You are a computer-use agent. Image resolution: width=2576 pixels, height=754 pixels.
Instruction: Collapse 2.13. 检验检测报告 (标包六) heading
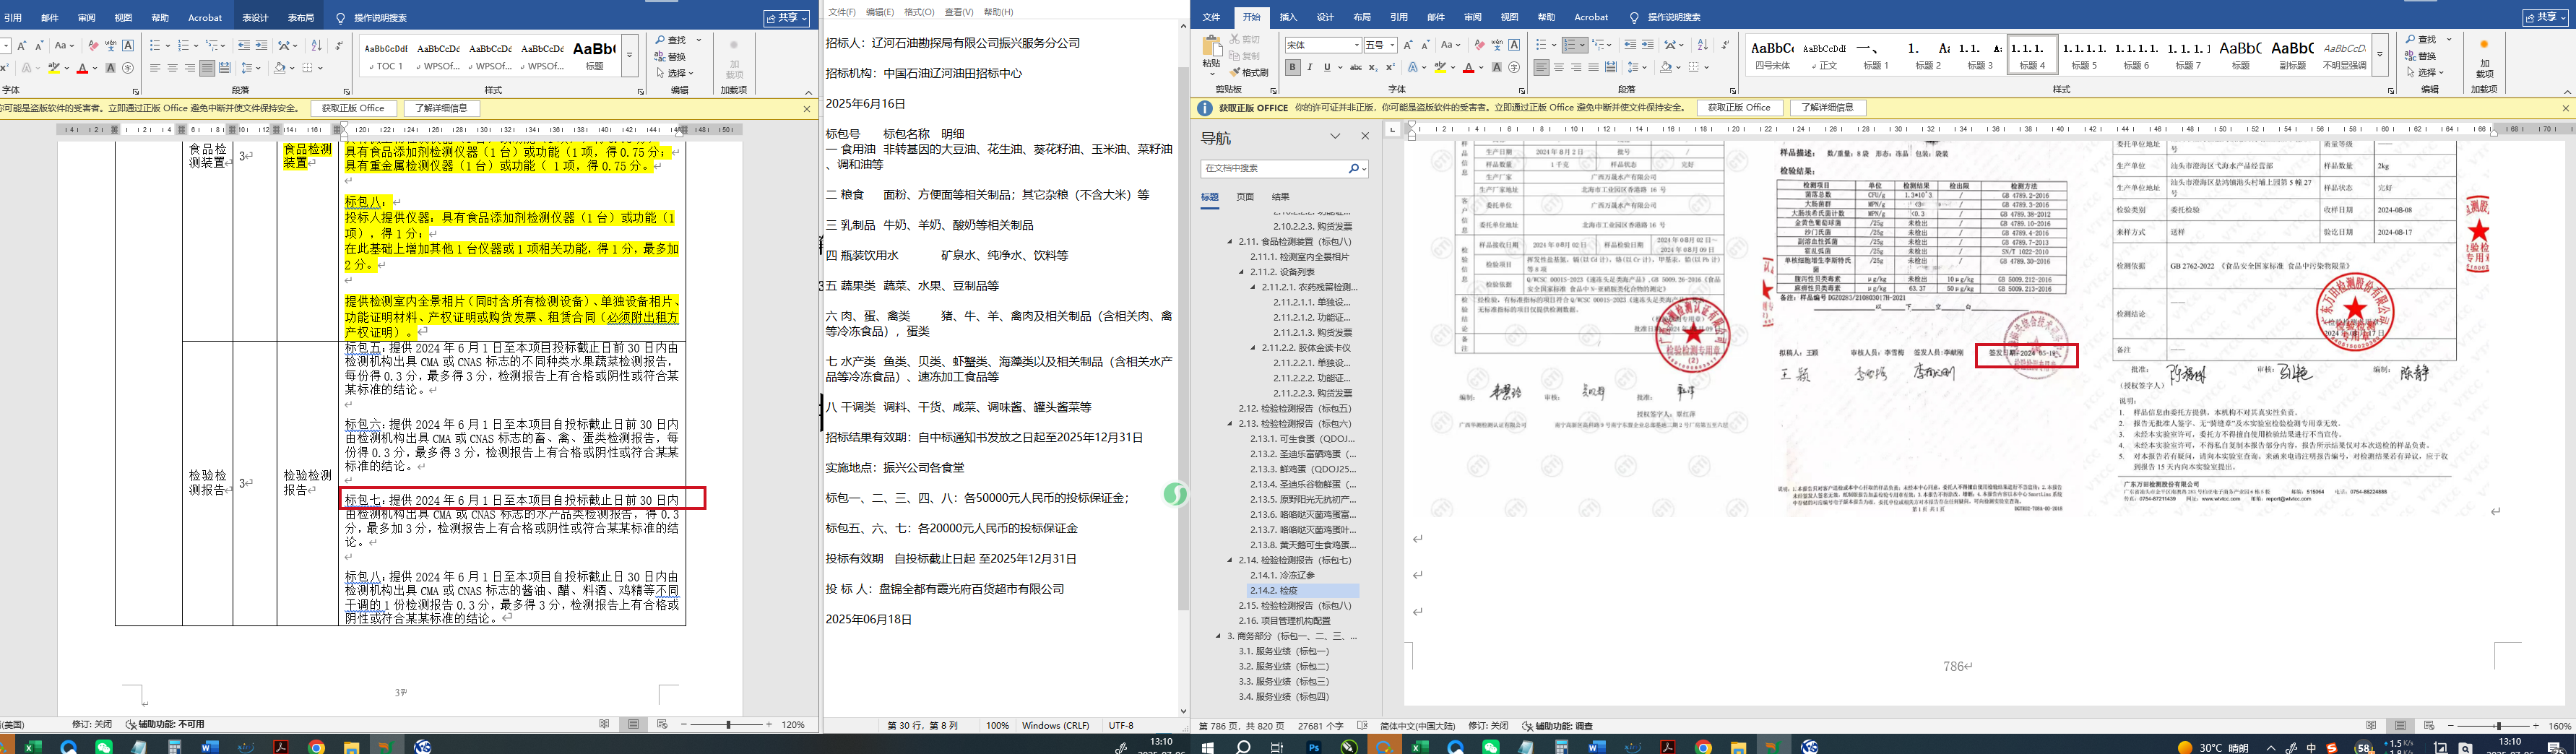[x=1230, y=424]
